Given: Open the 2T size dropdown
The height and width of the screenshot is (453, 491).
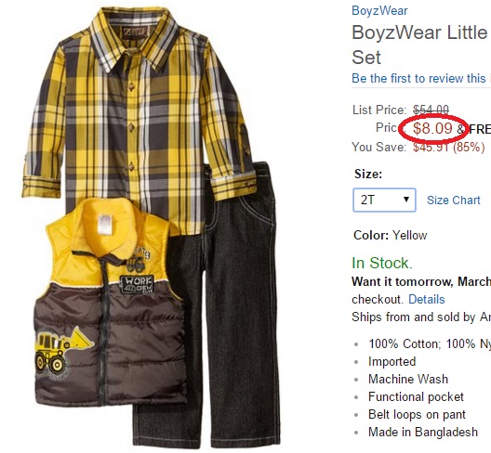Looking at the screenshot, I should pyautogui.click(x=384, y=200).
